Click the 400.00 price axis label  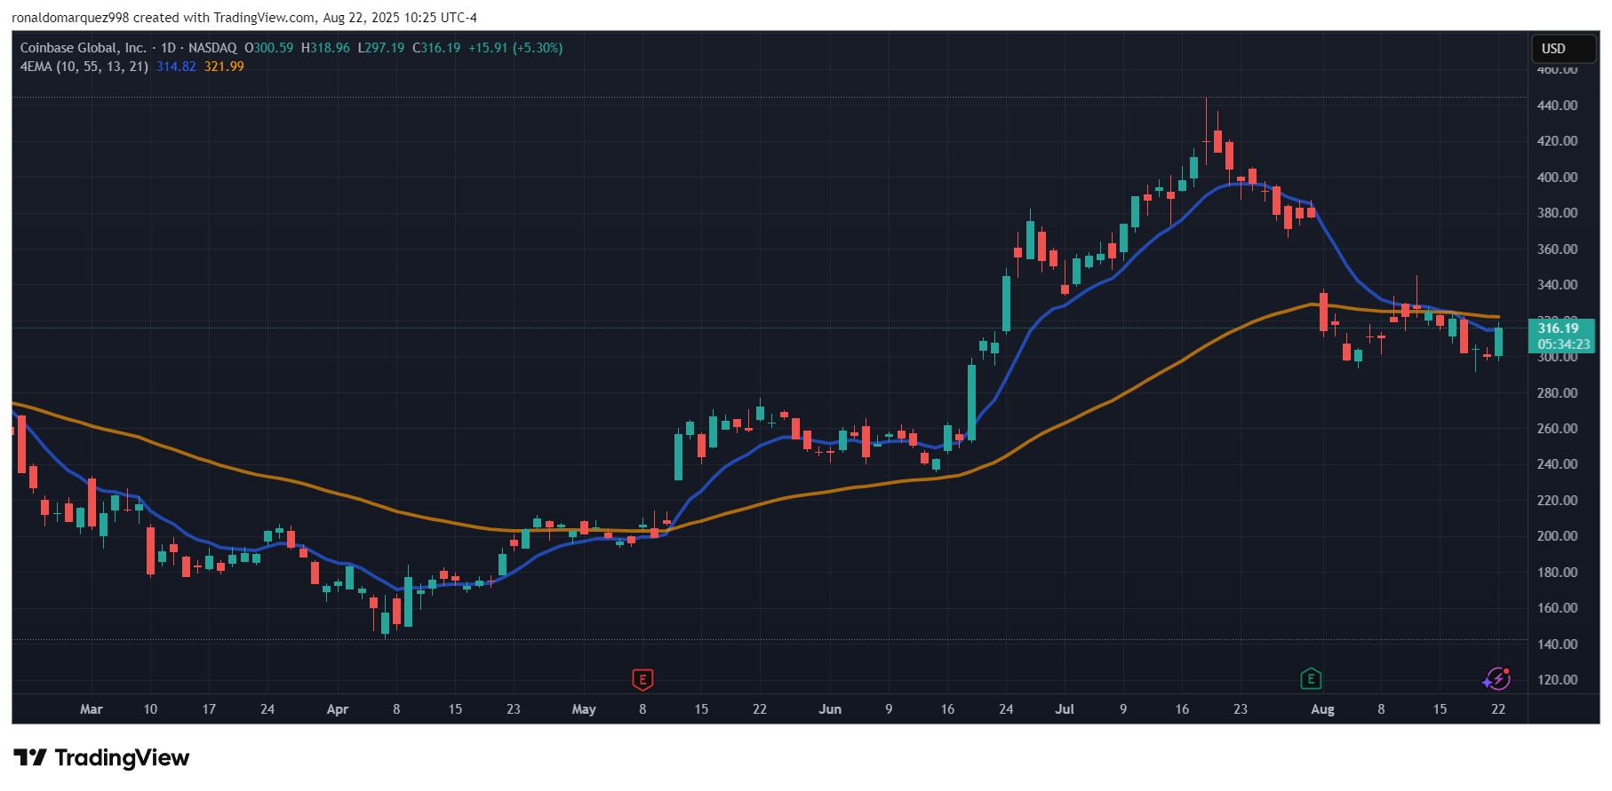1558,178
